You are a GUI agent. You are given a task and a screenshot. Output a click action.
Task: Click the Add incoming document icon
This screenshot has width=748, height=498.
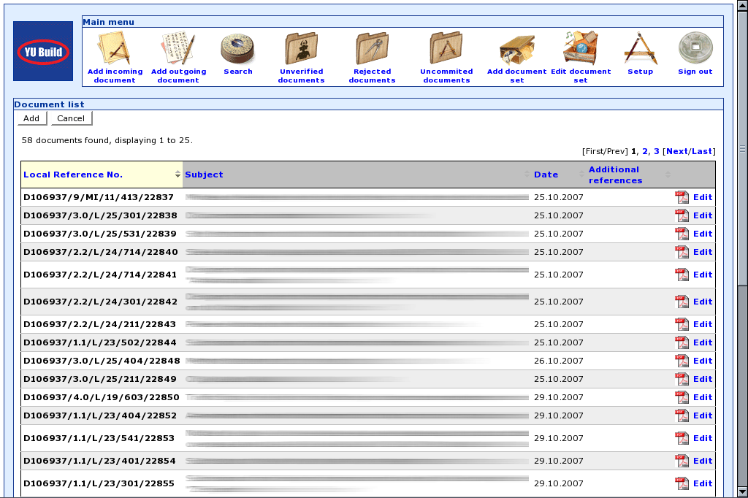pyautogui.click(x=114, y=49)
